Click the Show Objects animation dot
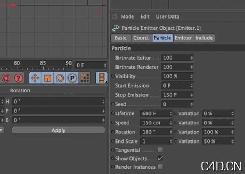 click(x=113, y=158)
